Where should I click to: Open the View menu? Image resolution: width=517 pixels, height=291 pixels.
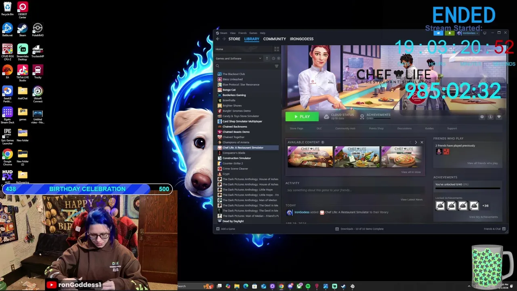233,33
